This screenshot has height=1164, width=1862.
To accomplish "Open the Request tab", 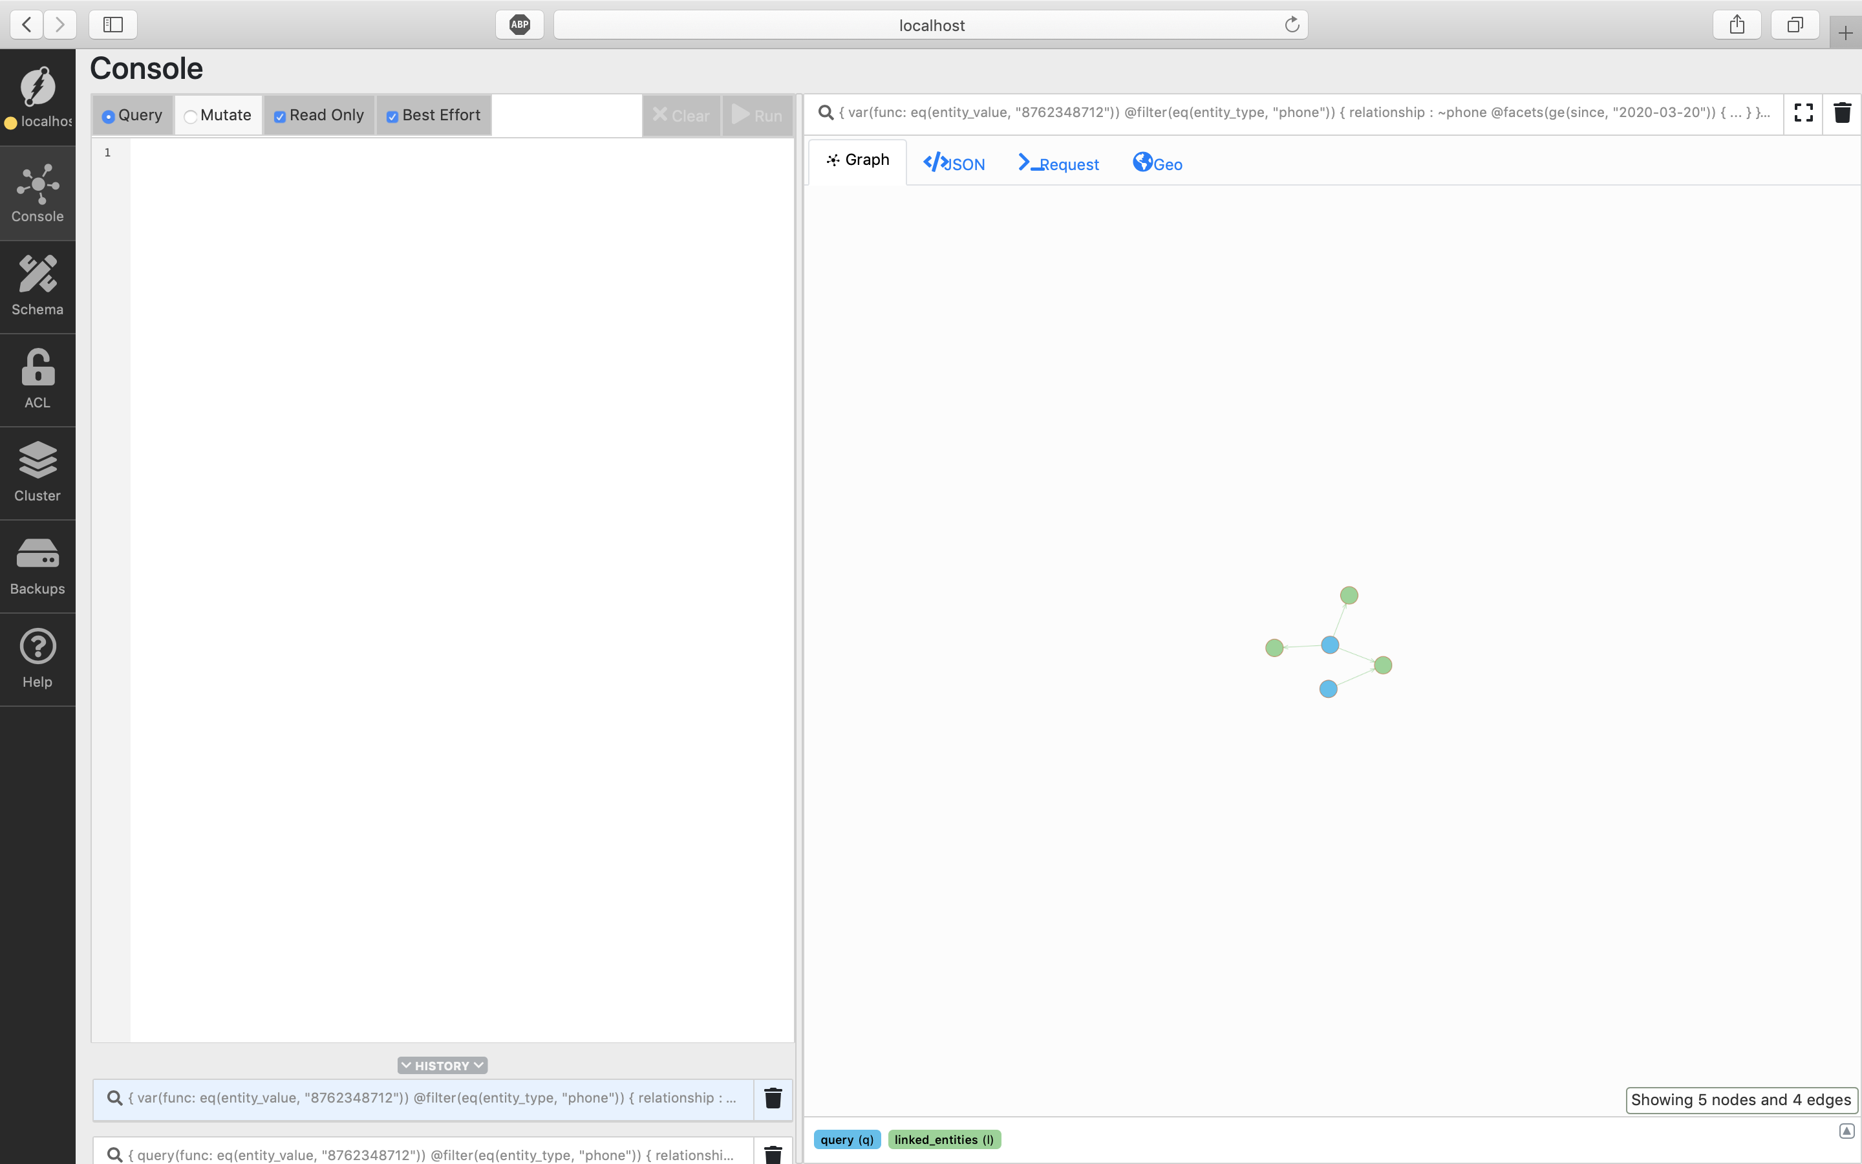I will click(1059, 162).
